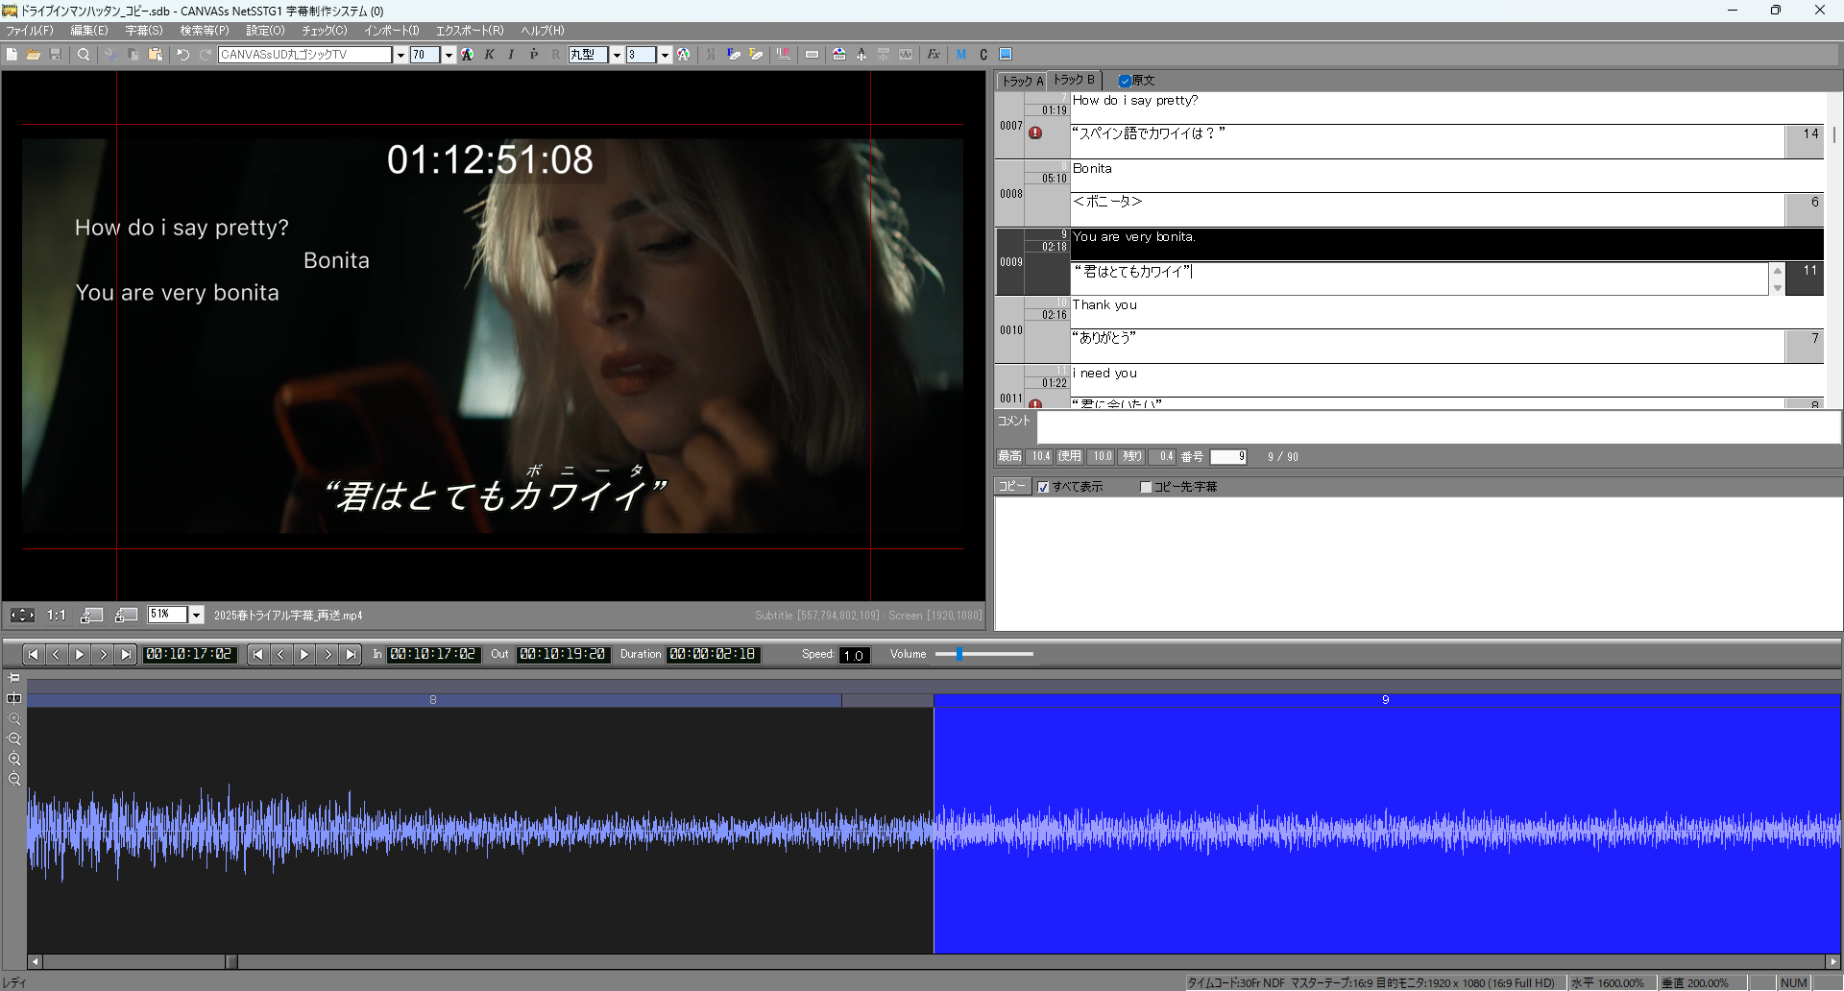Click the Speed value field
The width and height of the screenshot is (1844, 991).
pos(854,655)
